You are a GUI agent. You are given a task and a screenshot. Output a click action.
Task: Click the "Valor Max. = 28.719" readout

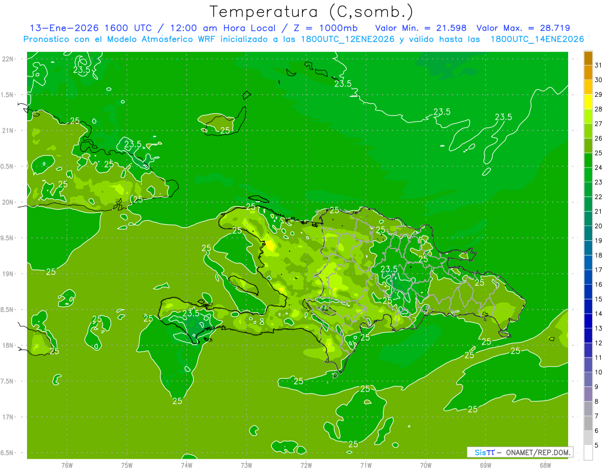(523, 28)
